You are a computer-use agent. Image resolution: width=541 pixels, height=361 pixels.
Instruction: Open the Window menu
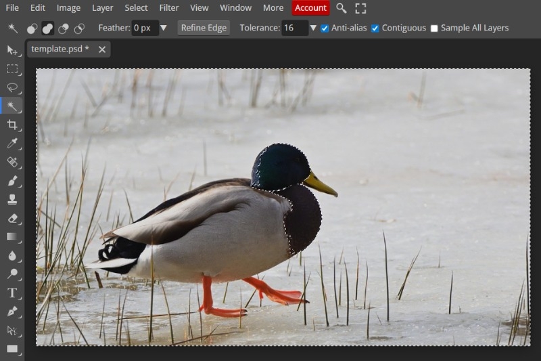click(235, 7)
